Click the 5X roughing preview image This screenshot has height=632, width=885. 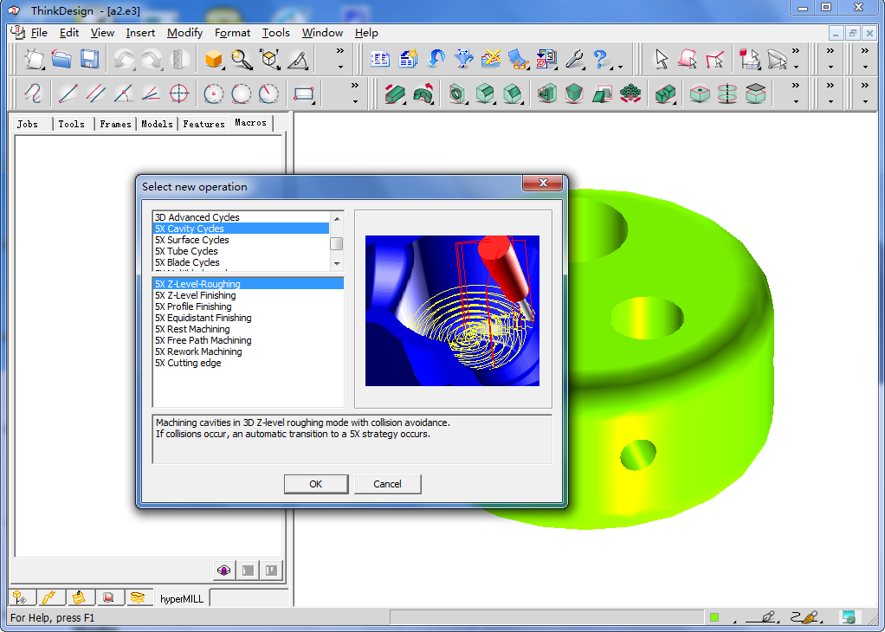pos(452,310)
